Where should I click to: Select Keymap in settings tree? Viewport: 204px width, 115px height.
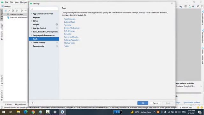[36, 17]
